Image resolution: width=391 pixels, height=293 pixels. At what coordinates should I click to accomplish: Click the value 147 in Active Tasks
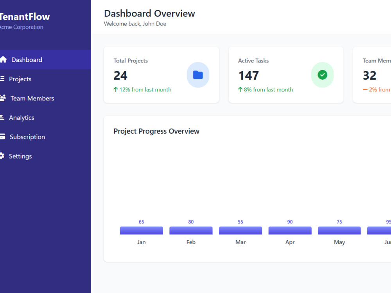249,75
